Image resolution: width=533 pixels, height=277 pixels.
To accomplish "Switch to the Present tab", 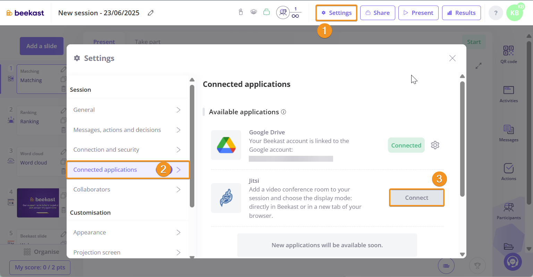I will [104, 42].
